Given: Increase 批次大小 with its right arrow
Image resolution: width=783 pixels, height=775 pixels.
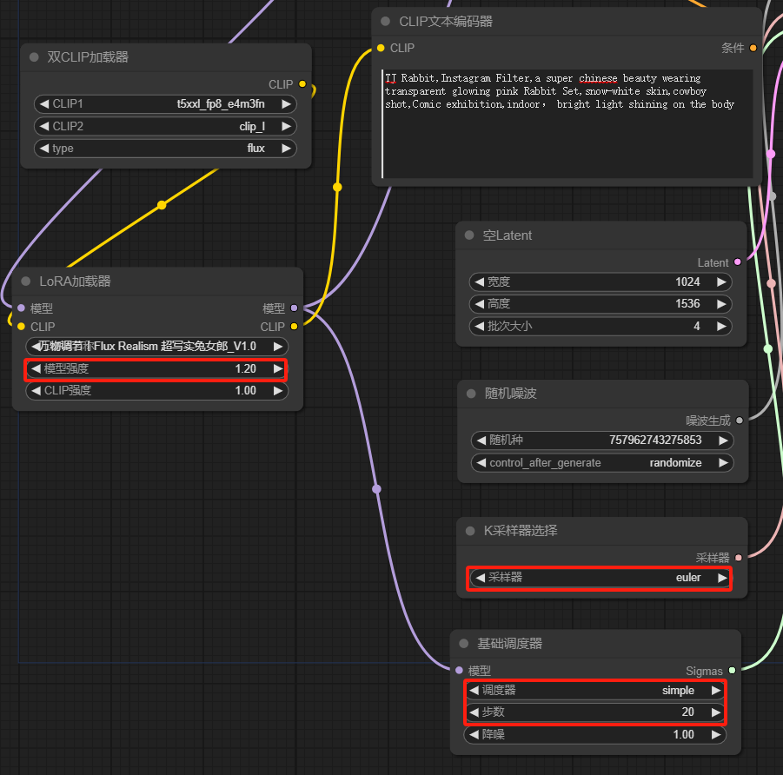Looking at the screenshot, I should (x=721, y=326).
